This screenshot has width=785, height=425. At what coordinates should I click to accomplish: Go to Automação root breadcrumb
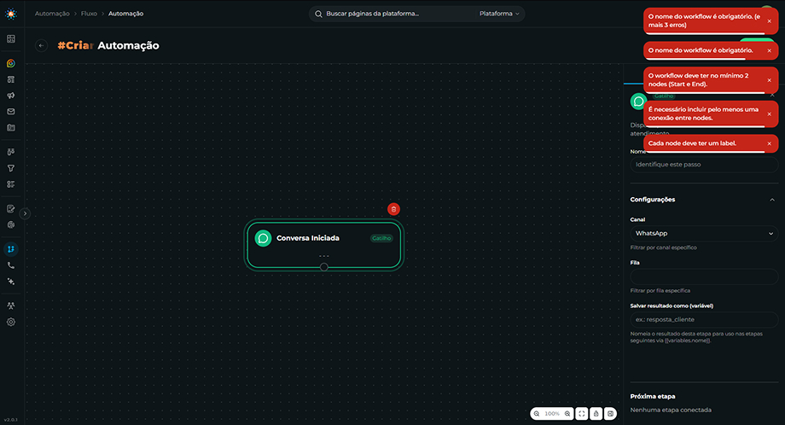click(52, 14)
